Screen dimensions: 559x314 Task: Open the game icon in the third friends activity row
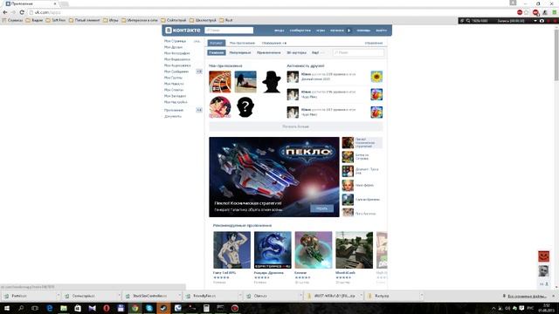[376, 113]
